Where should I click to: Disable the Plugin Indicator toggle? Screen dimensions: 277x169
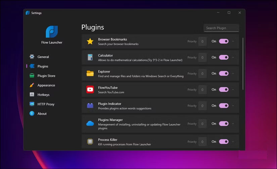pyautogui.click(x=224, y=105)
